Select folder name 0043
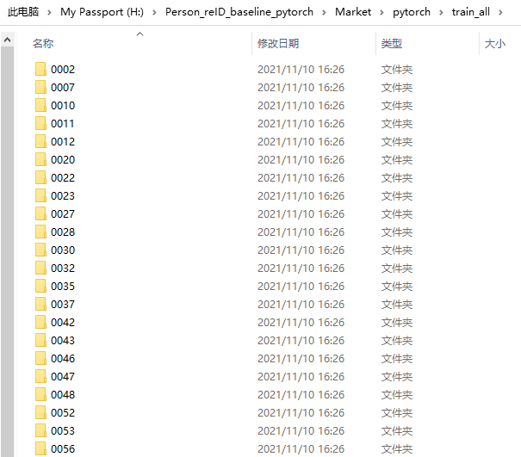This screenshot has height=457, width=521. [63, 340]
